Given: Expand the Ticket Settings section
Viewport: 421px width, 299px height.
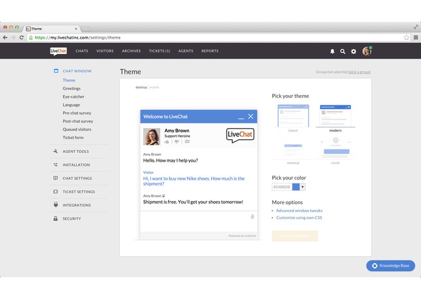Looking at the screenshot, I should click(x=79, y=192).
